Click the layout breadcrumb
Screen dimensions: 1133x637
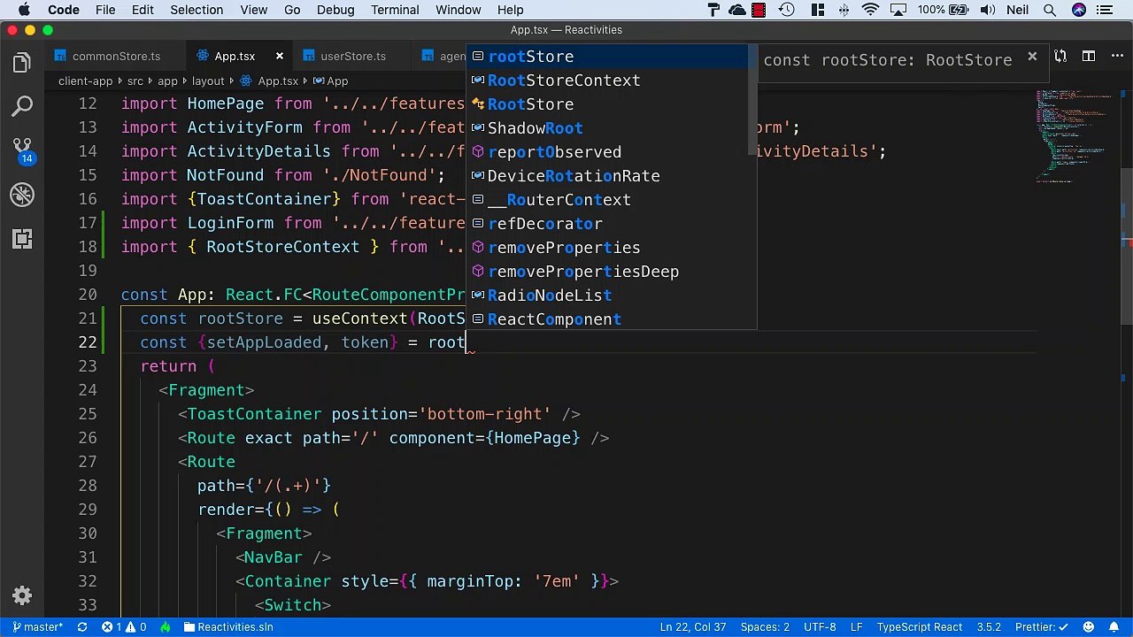coord(208,81)
